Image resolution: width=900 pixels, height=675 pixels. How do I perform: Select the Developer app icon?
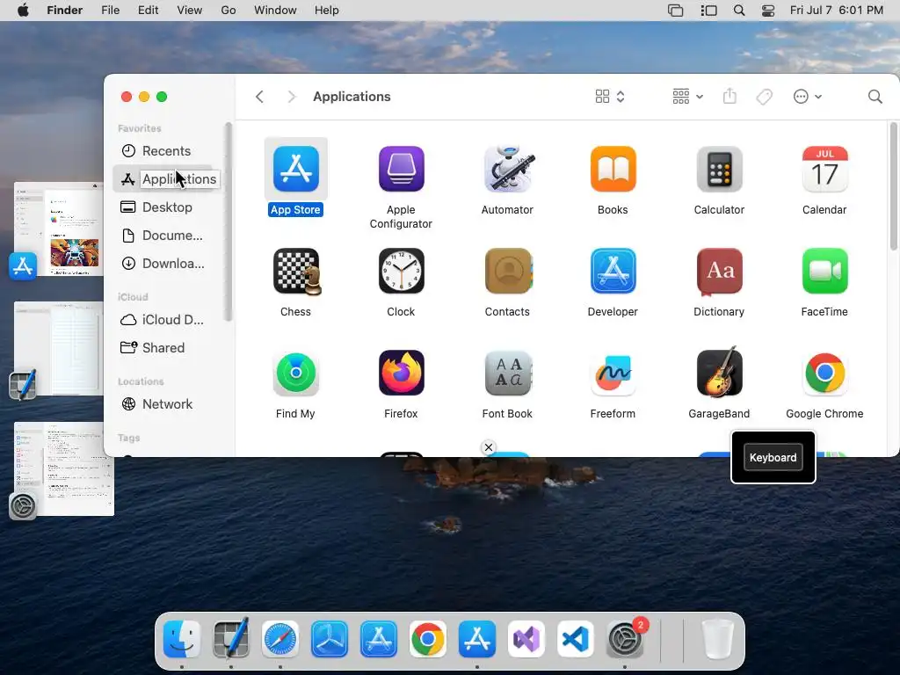pyautogui.click(x=613, y=271)
